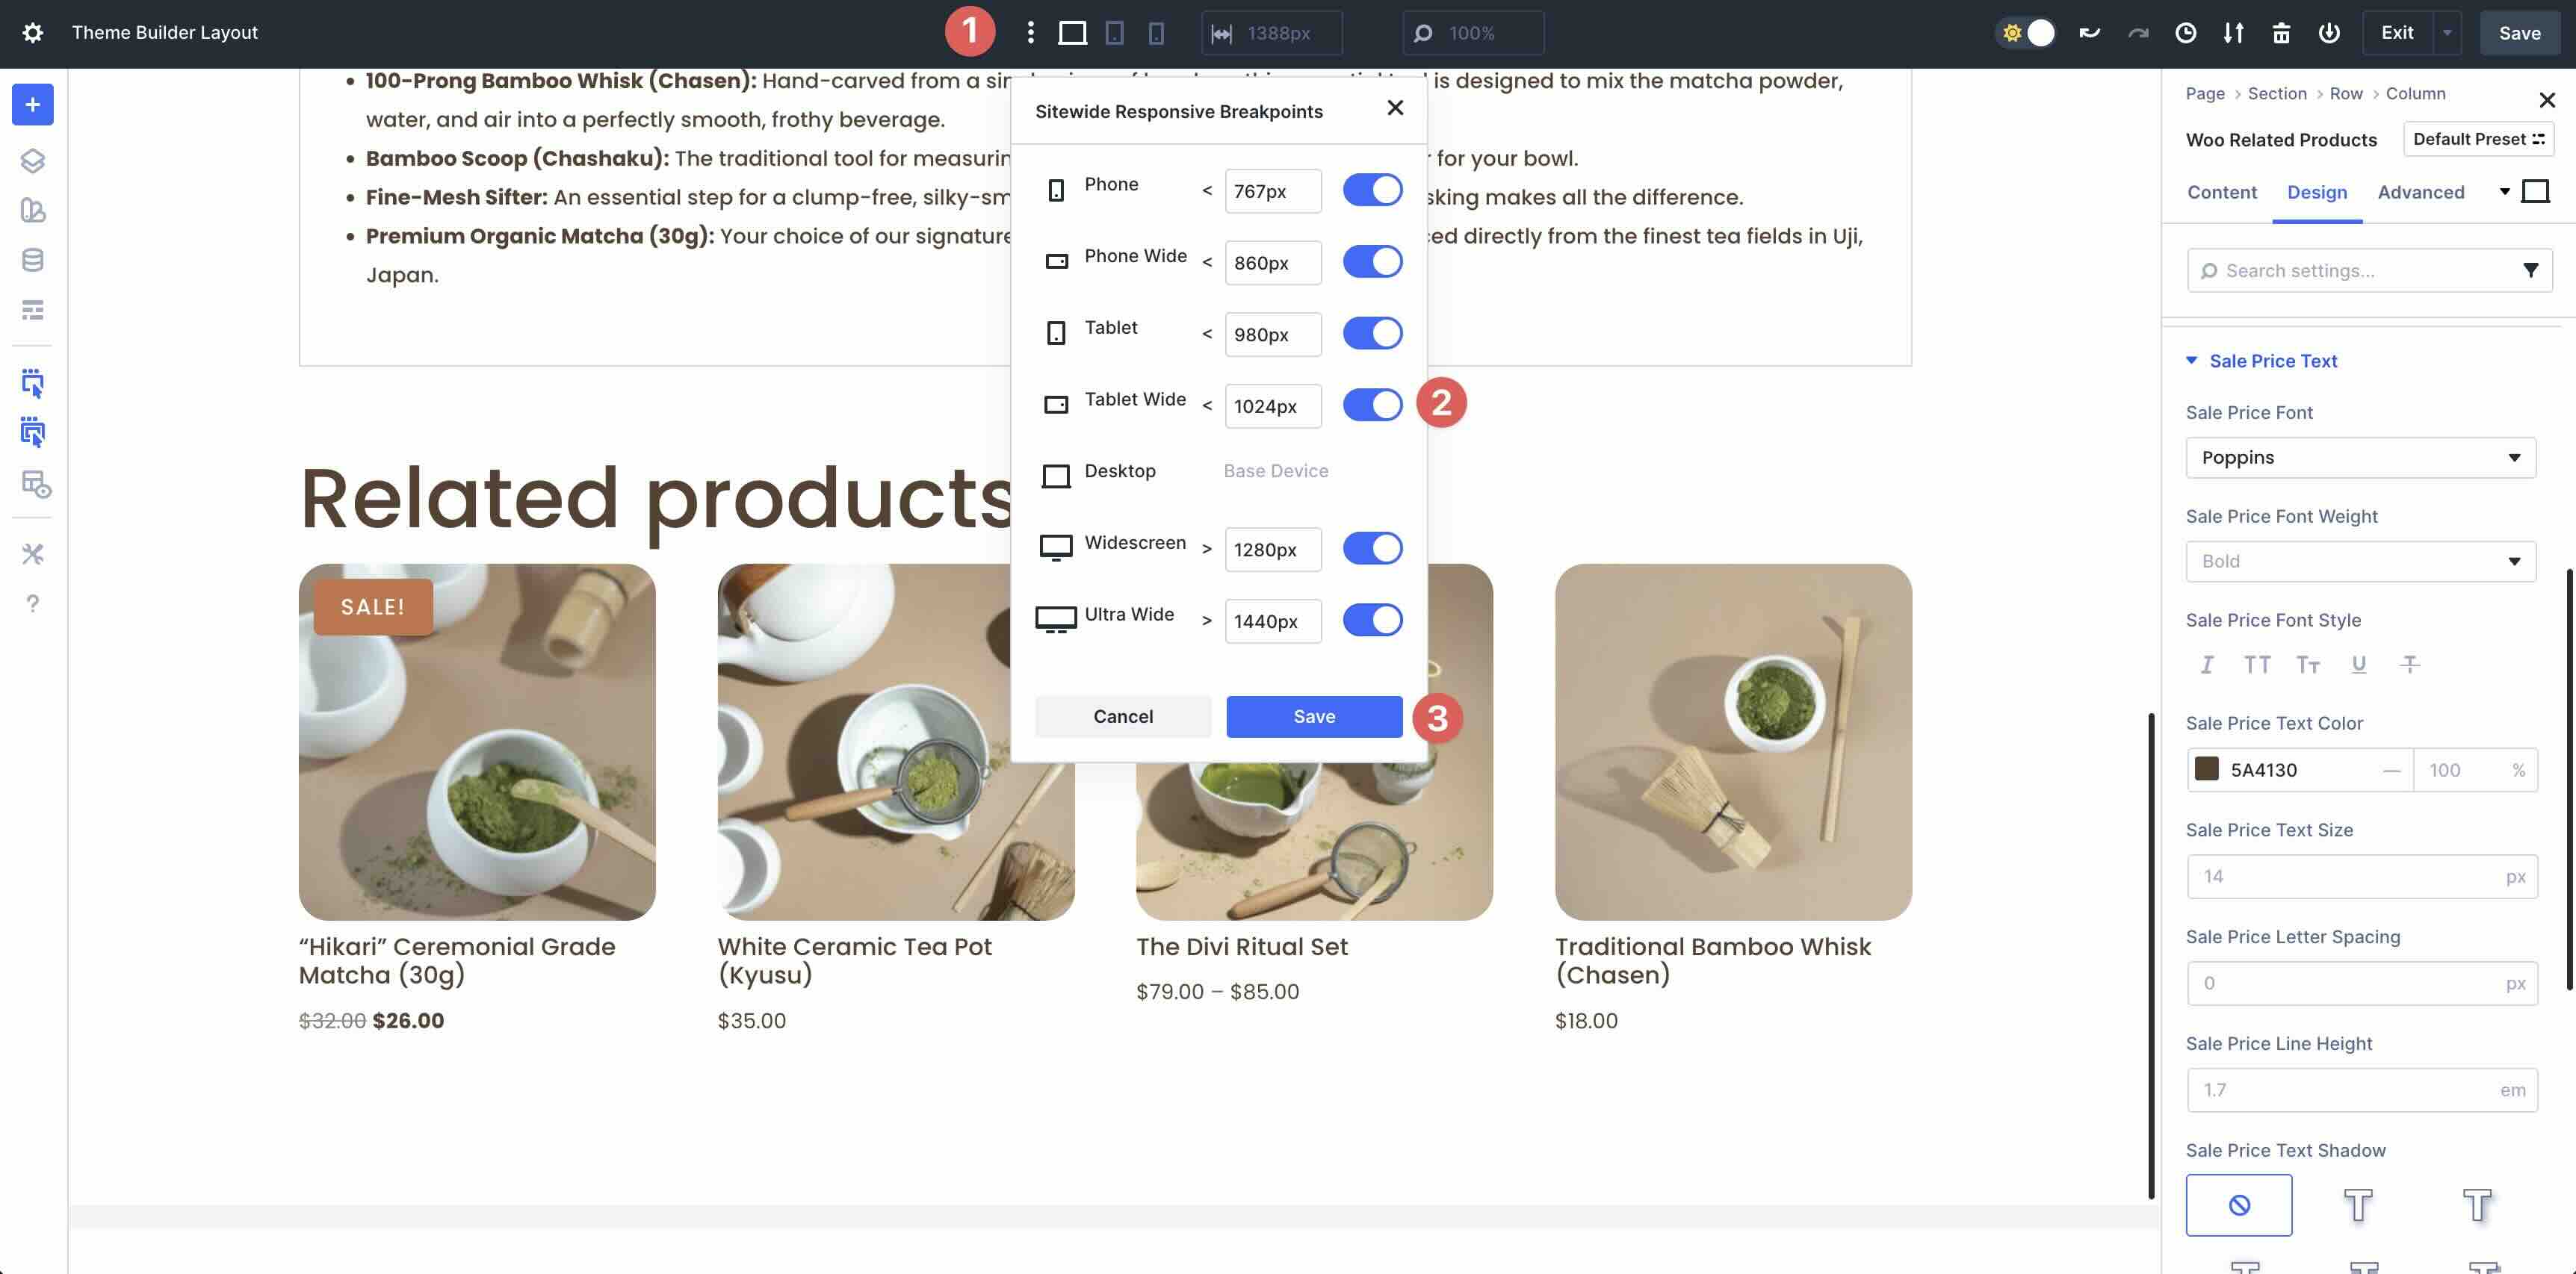Click the trash icon in the top bar
The height and width of the screenshot is (1274, 2576).
[2281, 33]
